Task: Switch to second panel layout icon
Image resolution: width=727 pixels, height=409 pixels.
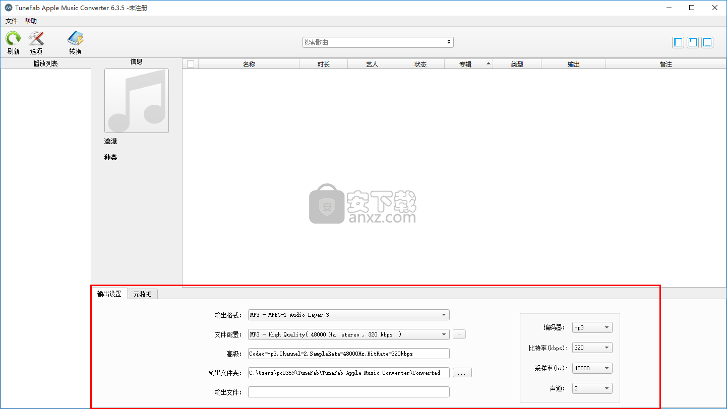Action: click(693, 42)
